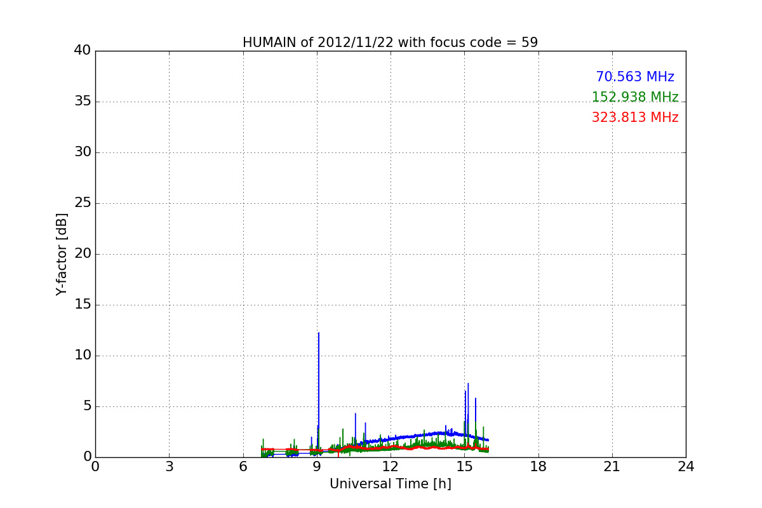Click y-axis tick label 35

click(x=83, y=102)
